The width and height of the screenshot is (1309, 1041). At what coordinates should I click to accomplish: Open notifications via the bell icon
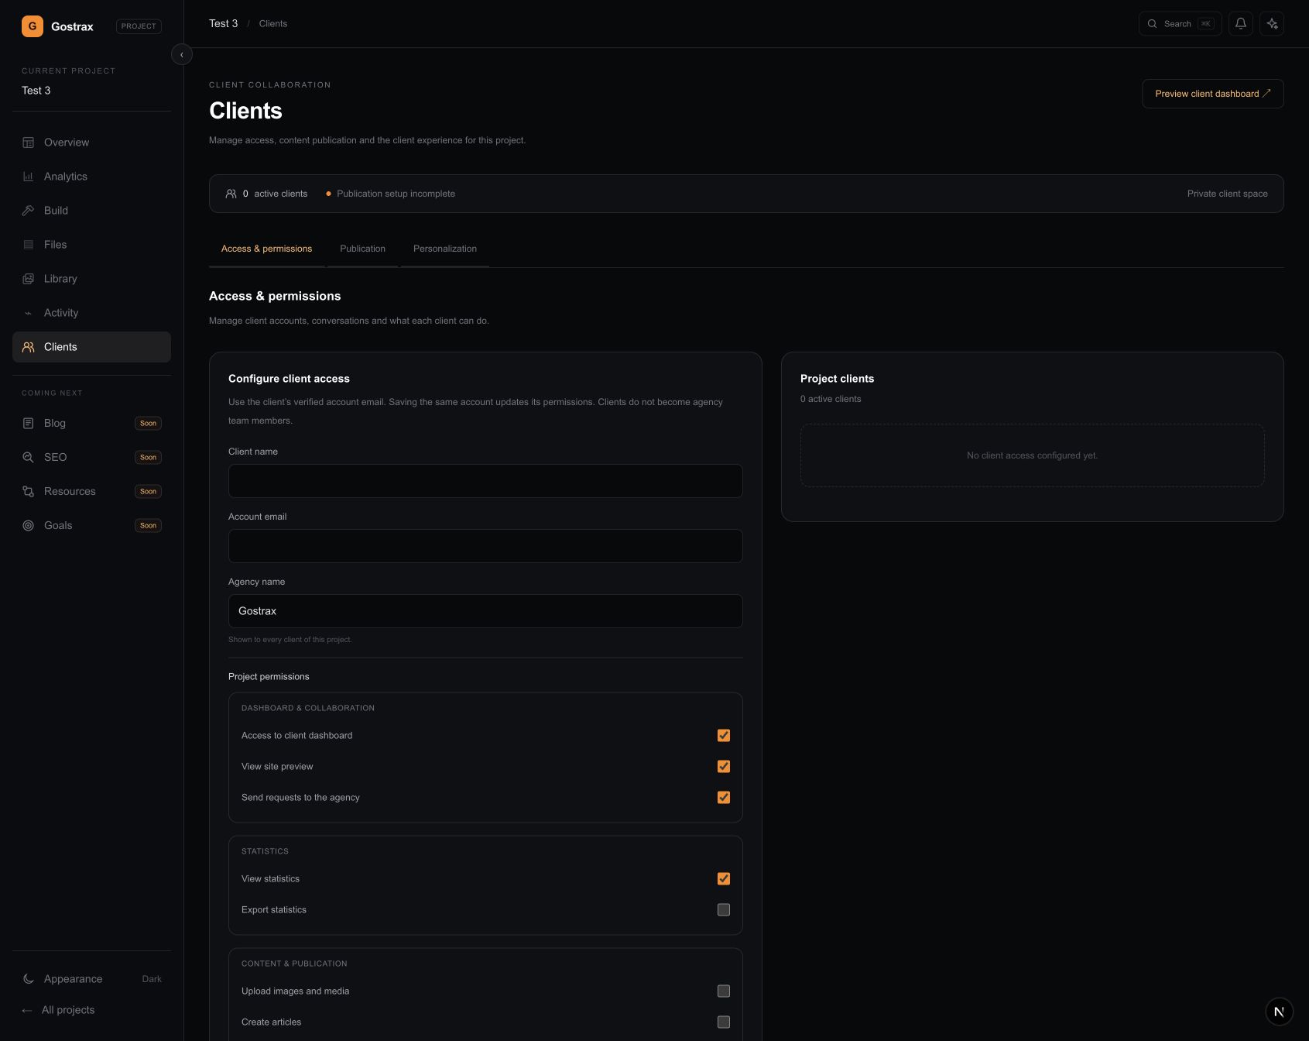point(1241,24)
